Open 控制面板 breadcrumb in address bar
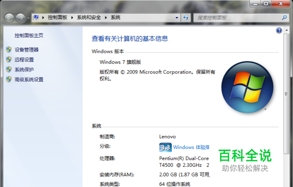 (x=57, y=17)
